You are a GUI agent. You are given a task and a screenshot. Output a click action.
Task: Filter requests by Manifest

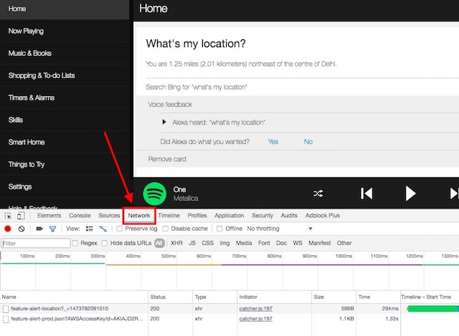(319, 243)
